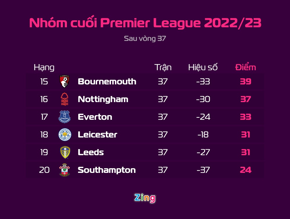Image resolution: width=290 pixels, height=219 pixels.
Task: Click the pink 'Điểm' column header
Action: pyautogui.click(x=245, y=67)
